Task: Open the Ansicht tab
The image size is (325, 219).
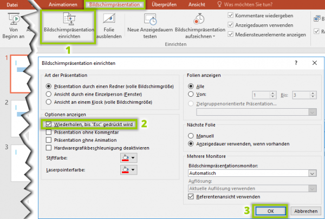Action: (197, 4)
